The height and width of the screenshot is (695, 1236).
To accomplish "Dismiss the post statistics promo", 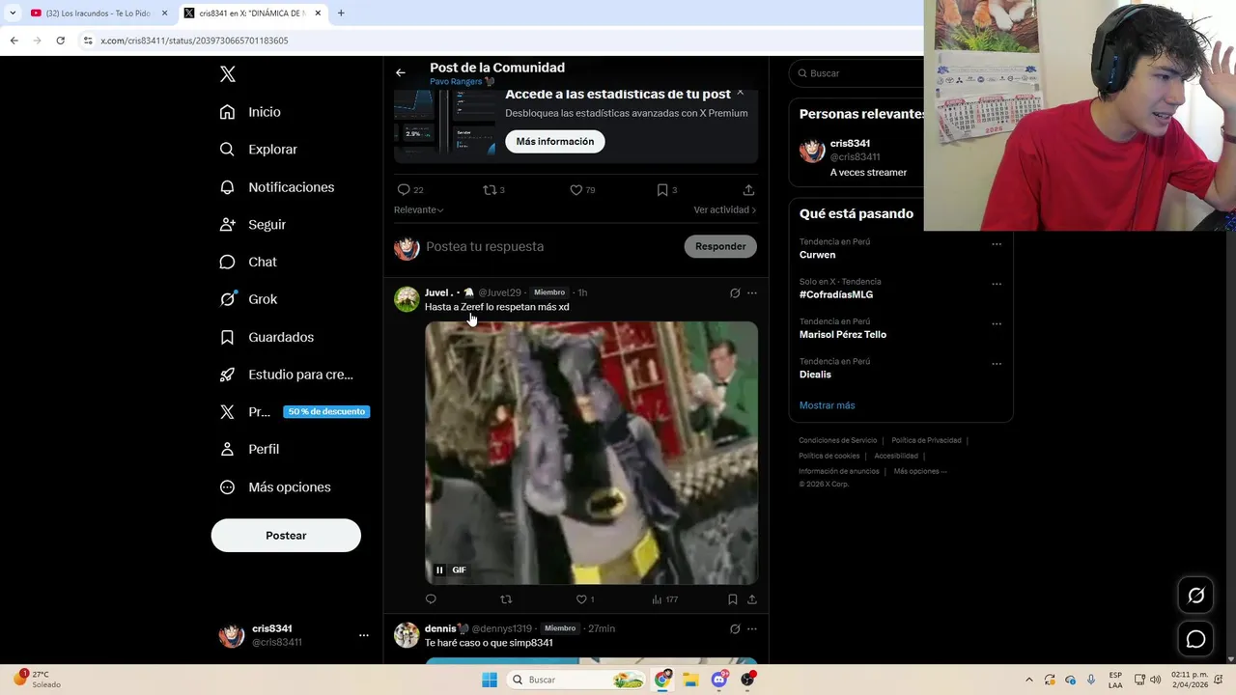I will (x=740, y=93).
